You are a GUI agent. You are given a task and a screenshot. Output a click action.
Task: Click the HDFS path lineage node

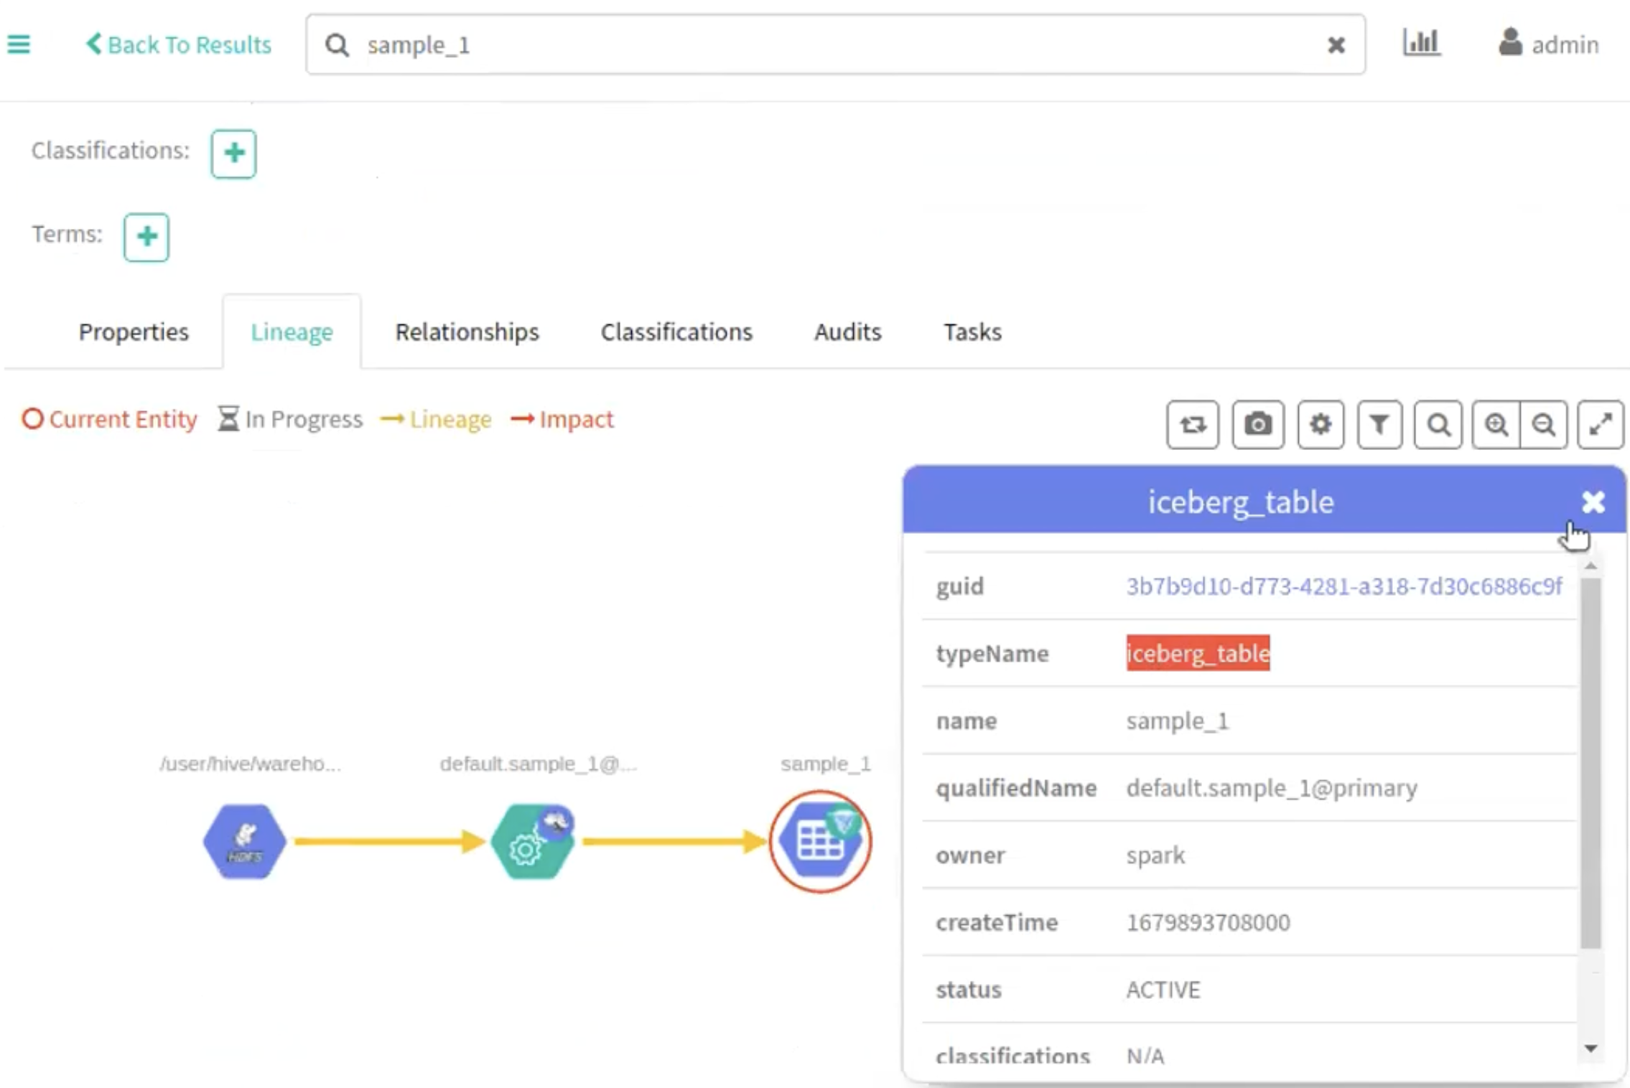click(x=245, y=841)
